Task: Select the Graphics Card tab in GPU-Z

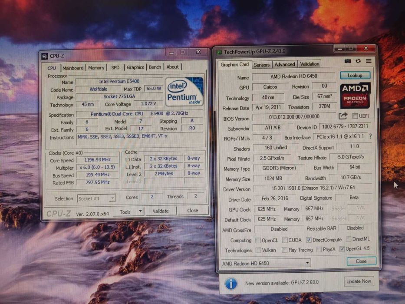Action: 234,65
